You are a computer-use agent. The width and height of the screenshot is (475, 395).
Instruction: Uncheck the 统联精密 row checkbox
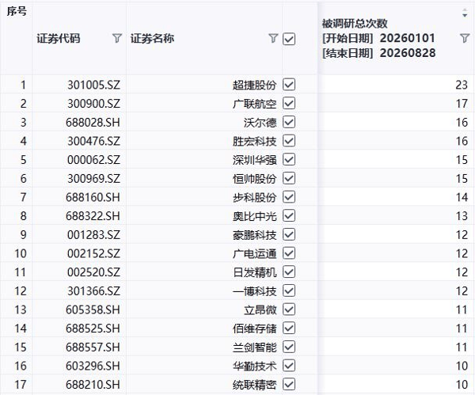[x=289, y=385]
